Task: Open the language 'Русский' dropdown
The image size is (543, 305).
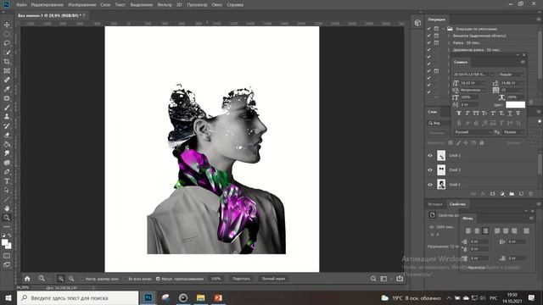Action: click(473, 132)
